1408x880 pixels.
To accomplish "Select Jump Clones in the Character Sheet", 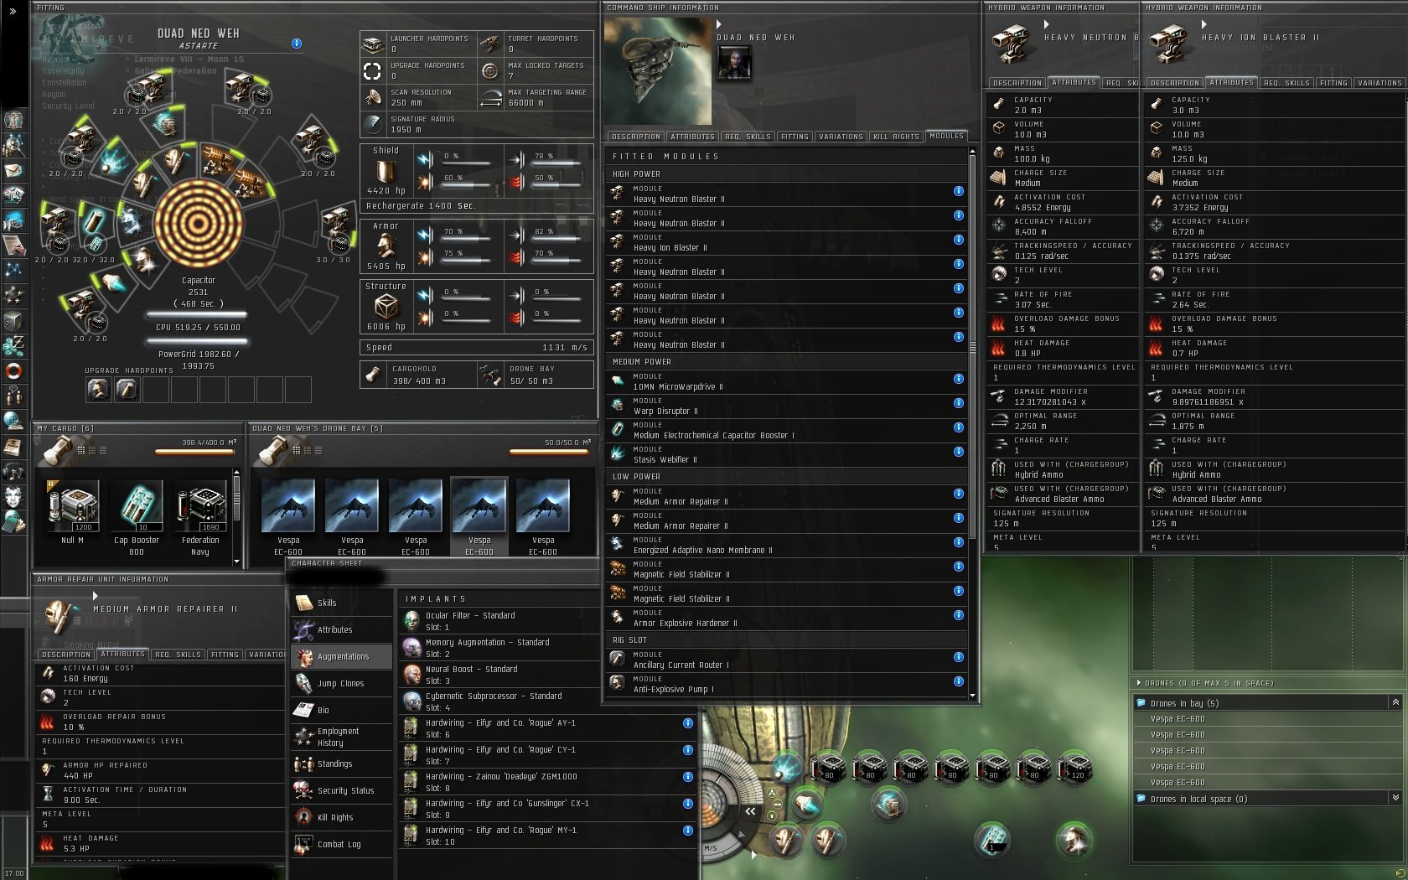I will (342, 683).
